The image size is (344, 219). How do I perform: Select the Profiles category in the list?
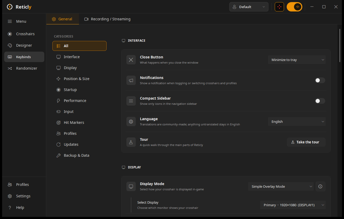tap(79, 133)
